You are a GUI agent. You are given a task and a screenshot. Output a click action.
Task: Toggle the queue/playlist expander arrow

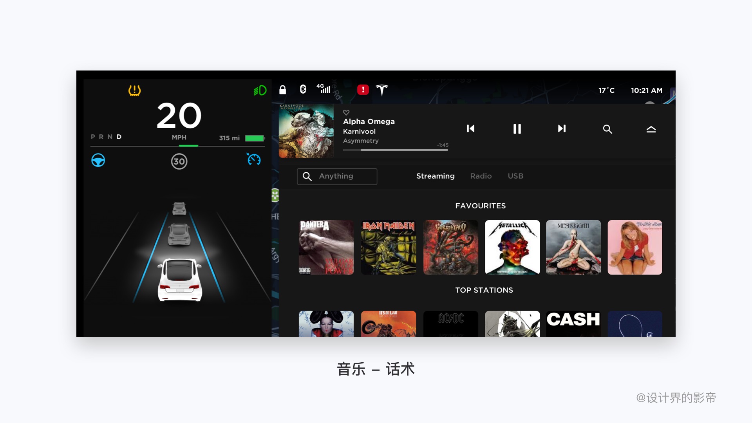649,128
